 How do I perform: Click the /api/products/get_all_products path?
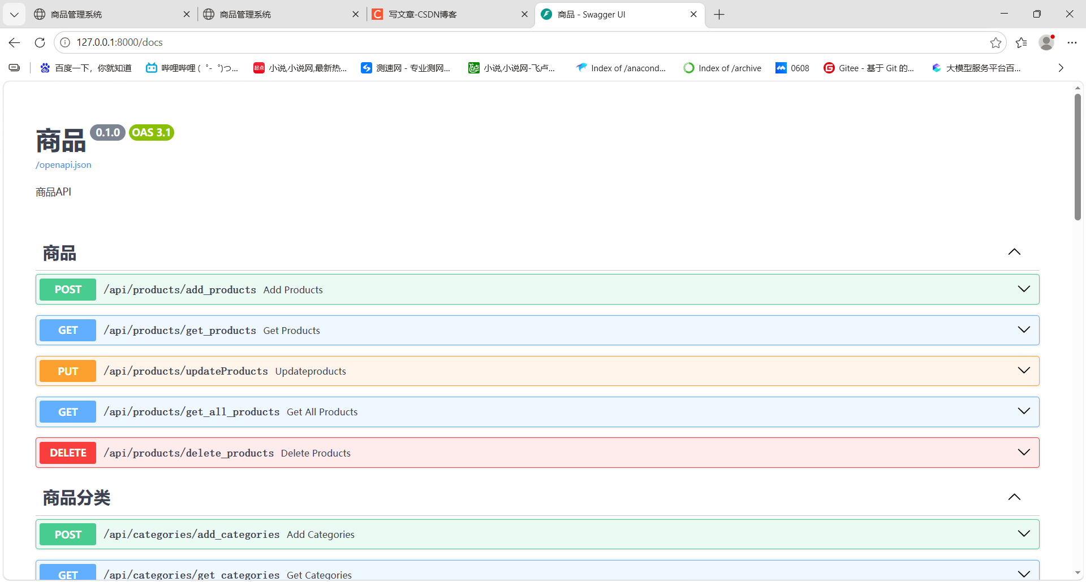192,412
